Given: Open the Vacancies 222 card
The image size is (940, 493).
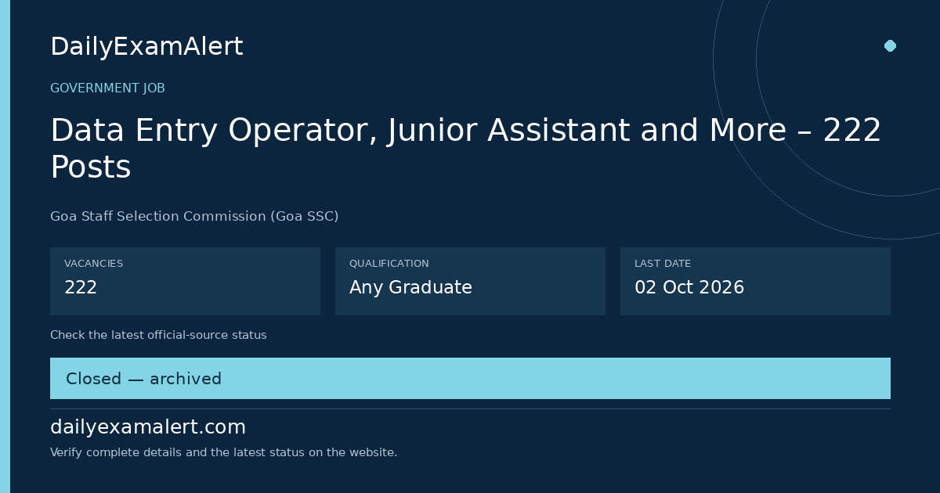Looking at the screenshot, I should [185, 281].
